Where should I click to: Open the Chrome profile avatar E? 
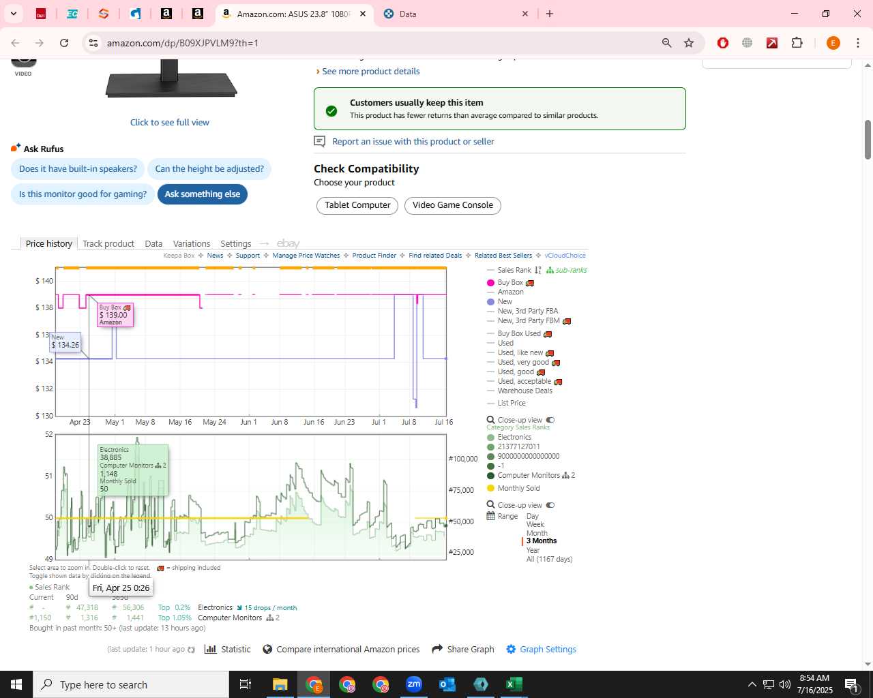pos(833,43)
